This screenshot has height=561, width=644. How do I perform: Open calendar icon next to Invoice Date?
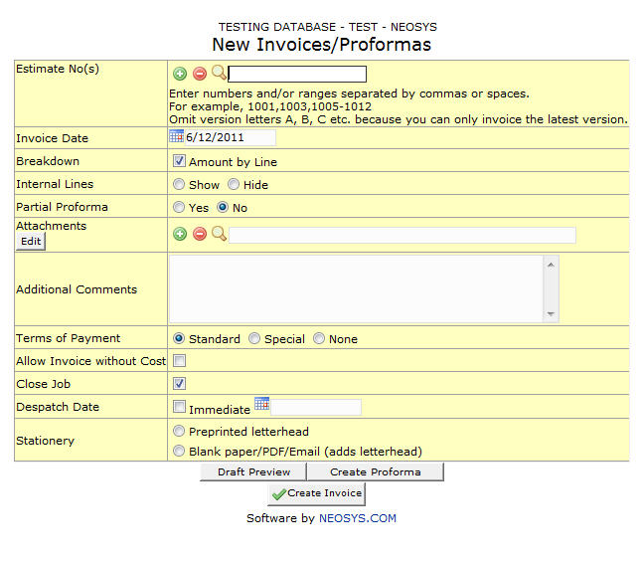(x=176, y=136)
